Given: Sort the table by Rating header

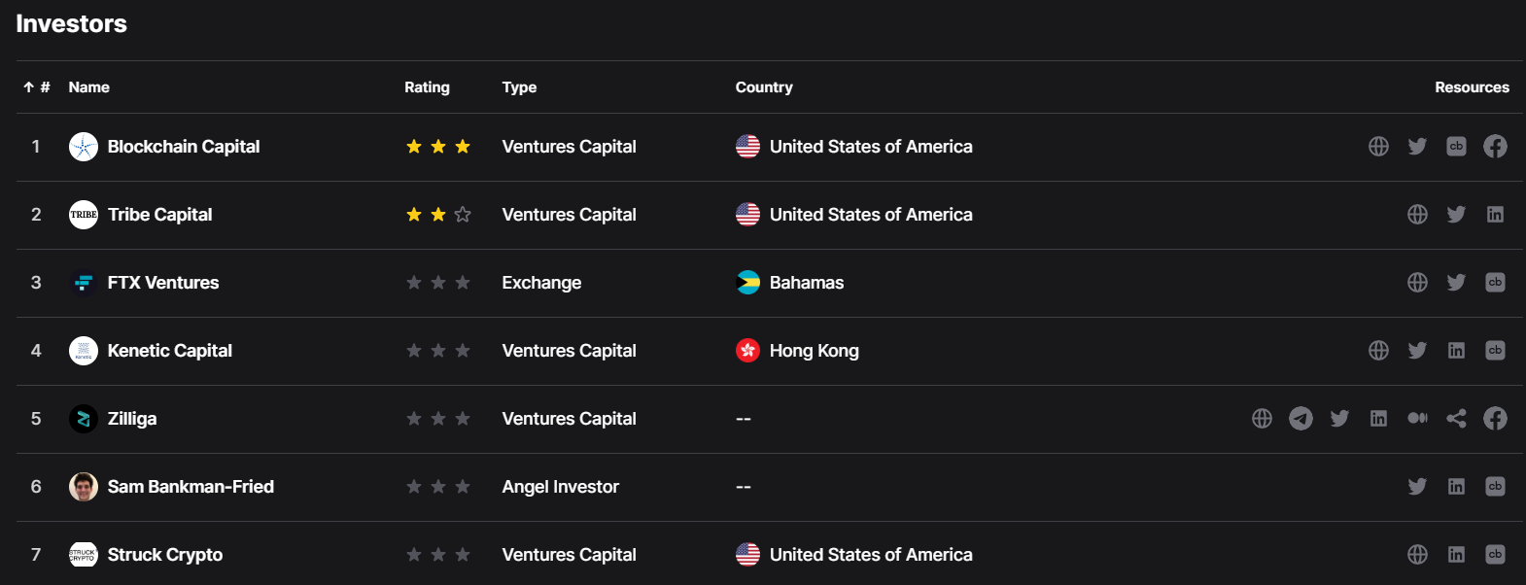Looking at the screenshot, I should click(427, 87).
